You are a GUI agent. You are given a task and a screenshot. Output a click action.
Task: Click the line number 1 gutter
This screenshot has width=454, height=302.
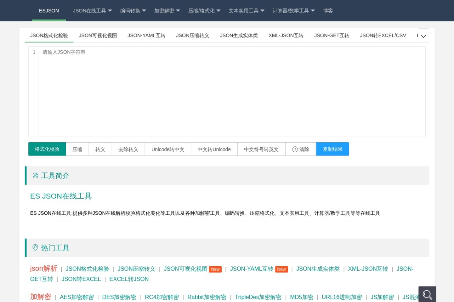click(34, 52)
